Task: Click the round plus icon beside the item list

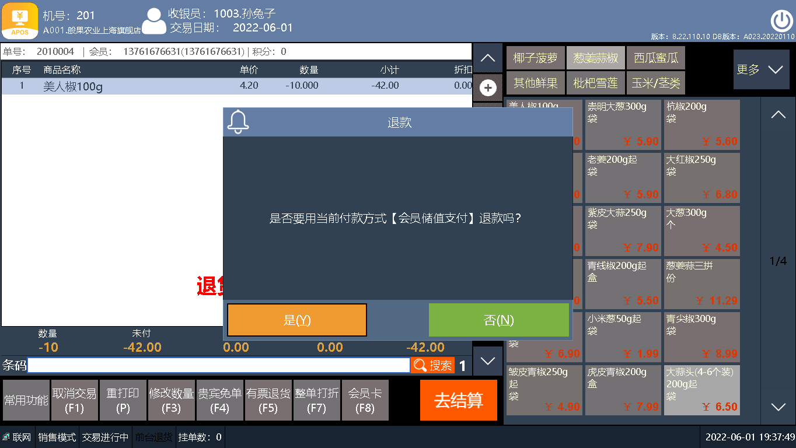Action: [488, 88]
